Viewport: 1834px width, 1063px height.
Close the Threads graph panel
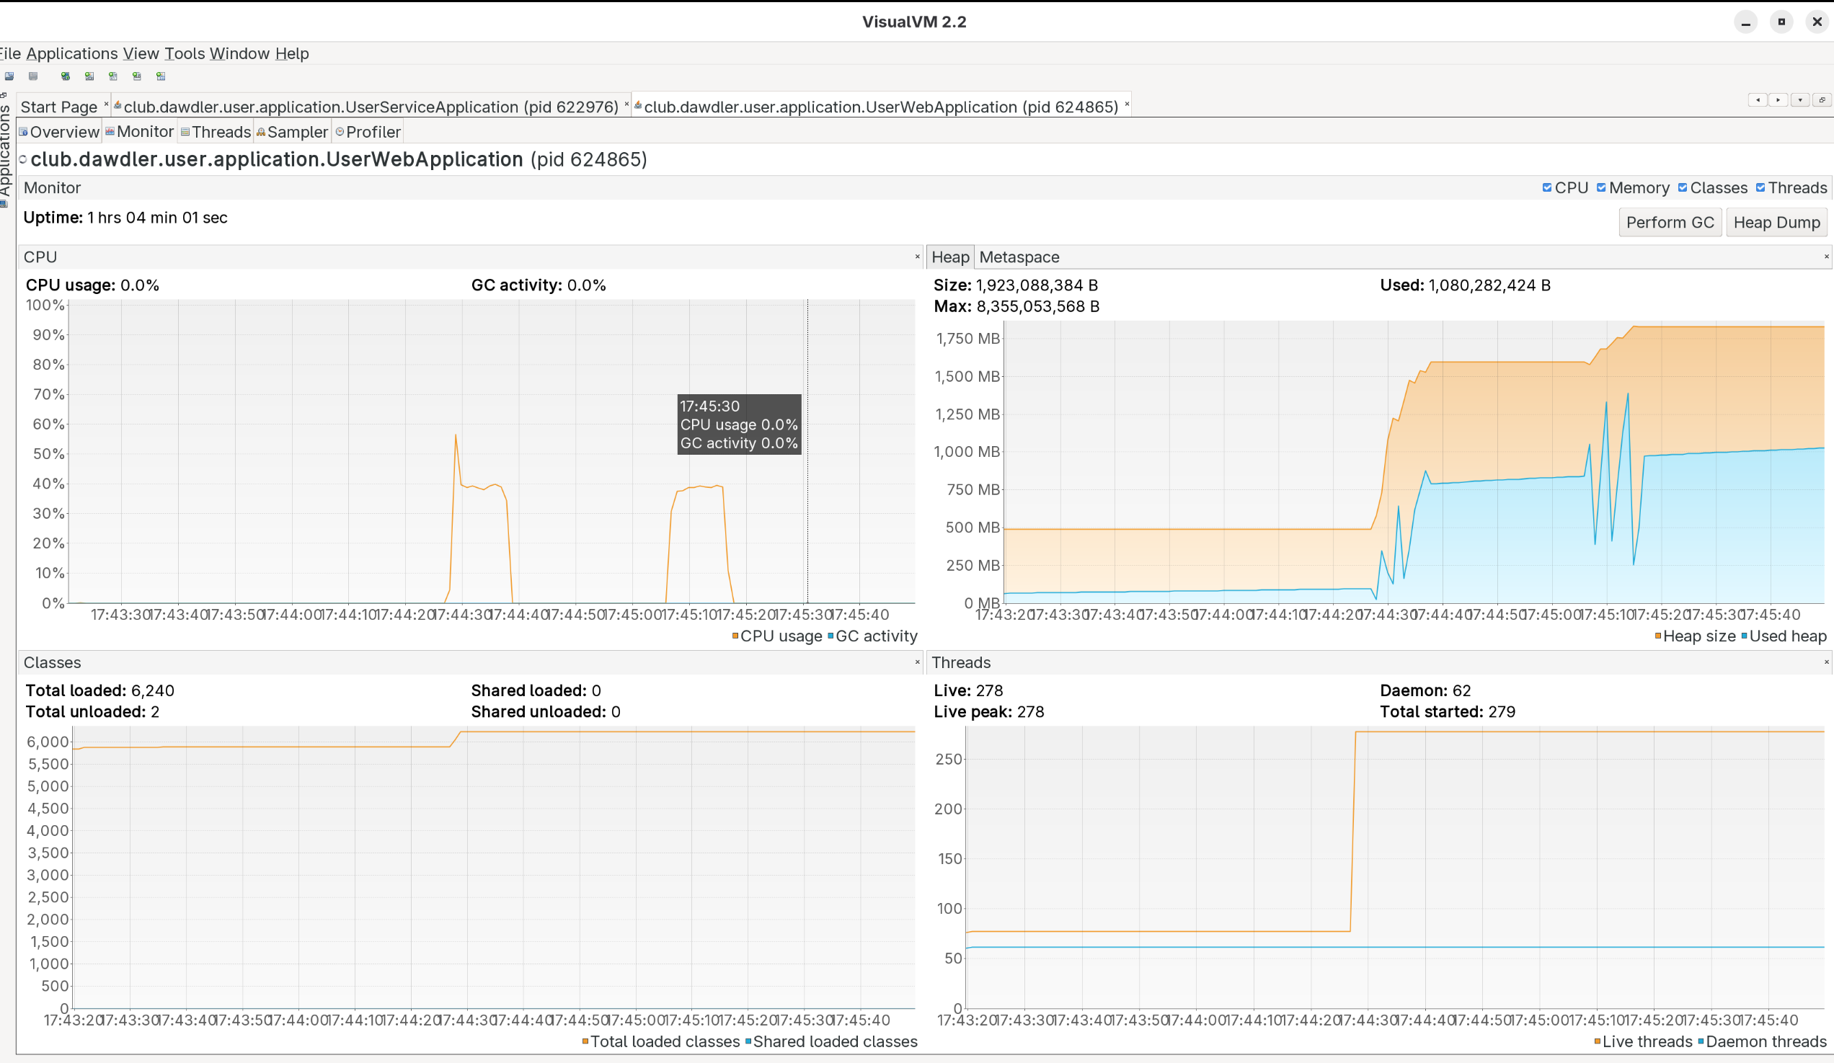coord(1826,662)
